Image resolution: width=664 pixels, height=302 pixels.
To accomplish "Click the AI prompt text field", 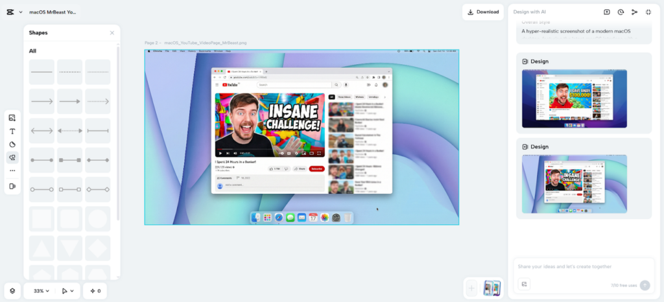I will click(x=584, y=266).
